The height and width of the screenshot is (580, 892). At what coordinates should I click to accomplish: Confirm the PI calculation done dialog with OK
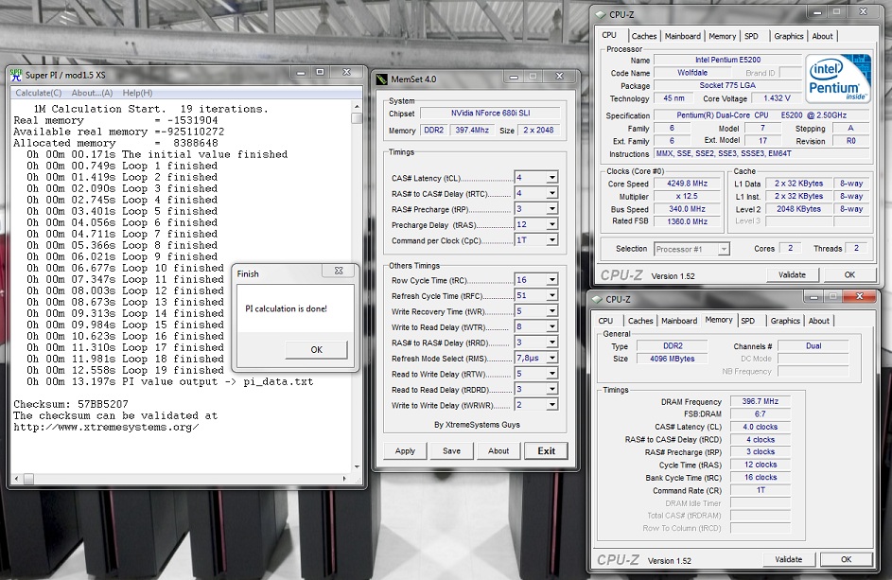tap(316, 349)
